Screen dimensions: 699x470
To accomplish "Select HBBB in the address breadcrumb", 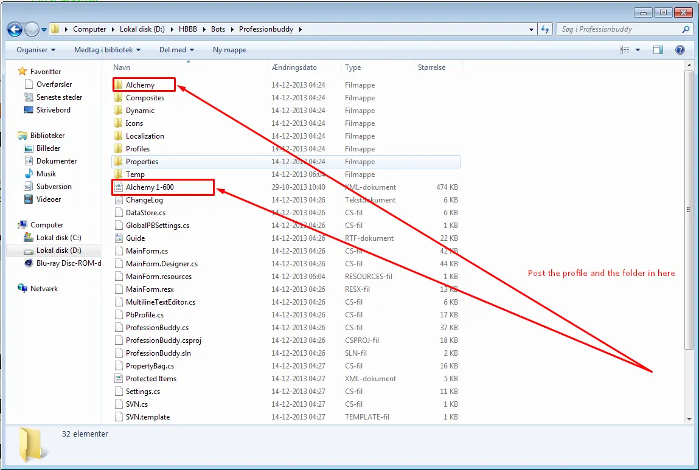I will (x=188, y=29).
